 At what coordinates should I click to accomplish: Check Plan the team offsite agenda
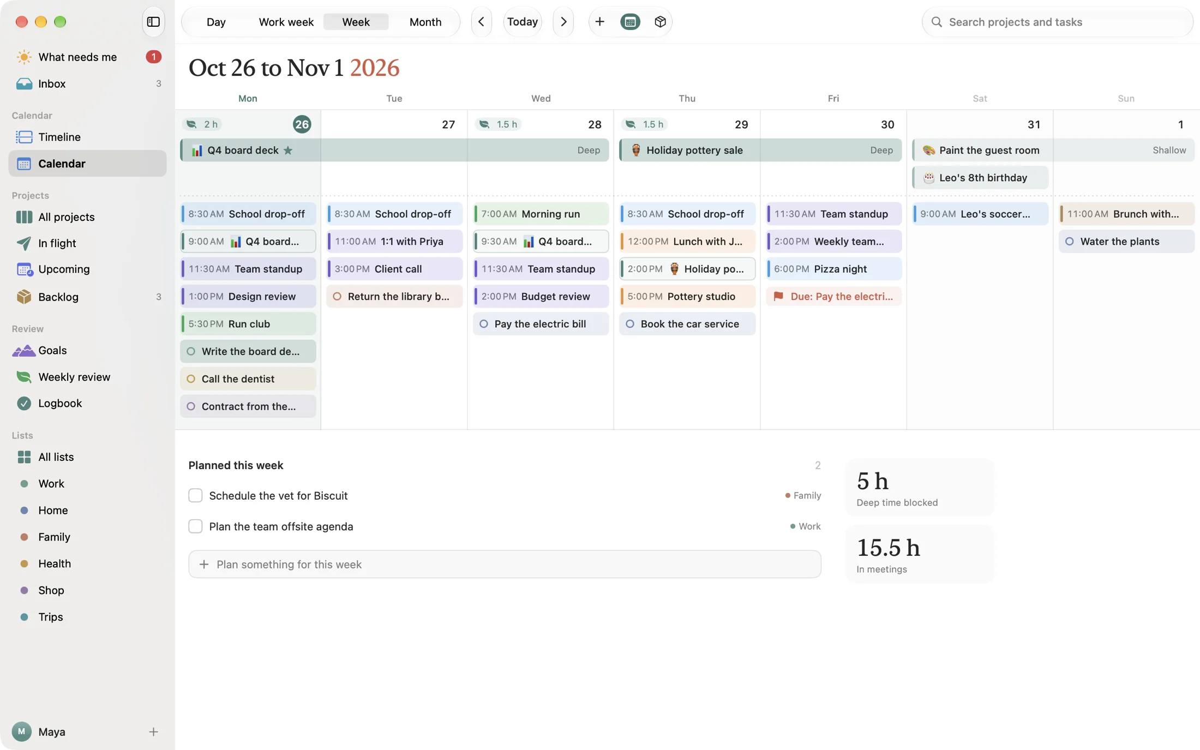pyautogui.click(x=195, y=526)
